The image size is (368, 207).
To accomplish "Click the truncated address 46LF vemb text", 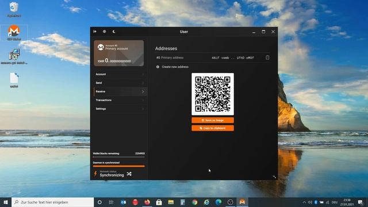I will click(232, 57).
